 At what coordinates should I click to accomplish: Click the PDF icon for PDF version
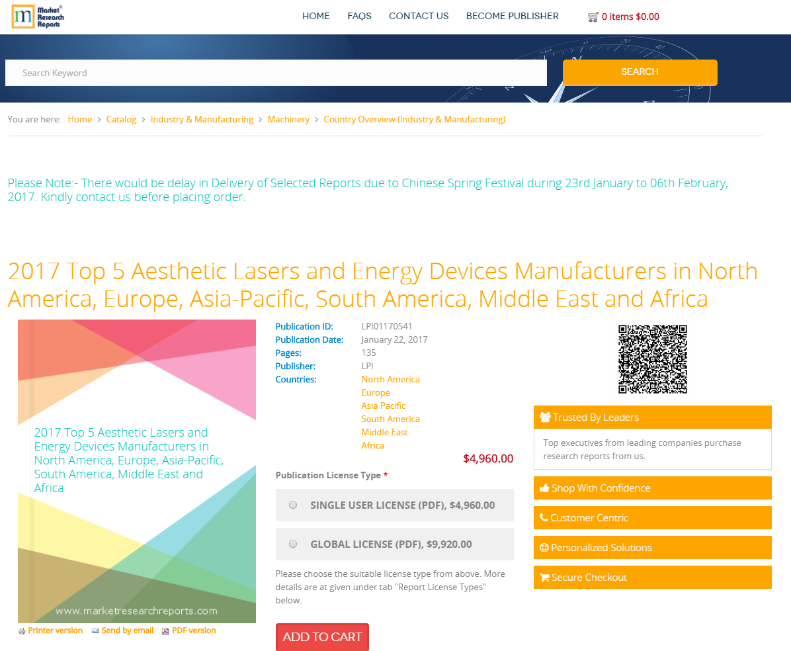(165, 630)
